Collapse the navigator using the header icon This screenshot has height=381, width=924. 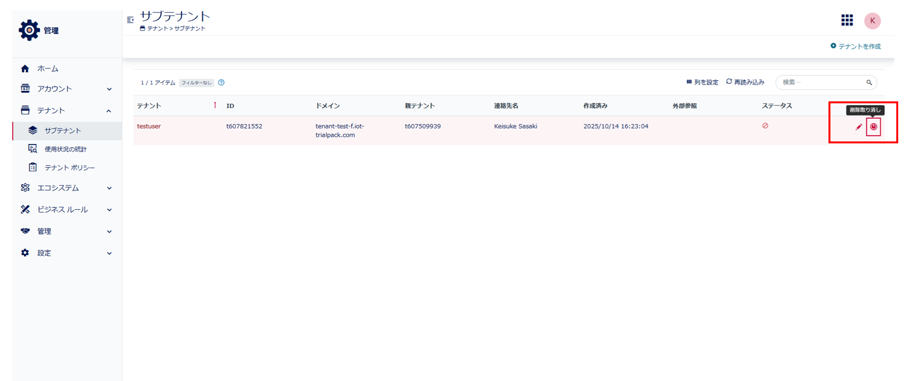(130, 20)
